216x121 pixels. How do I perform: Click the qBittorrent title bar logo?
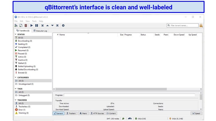(x=16, y=17)
